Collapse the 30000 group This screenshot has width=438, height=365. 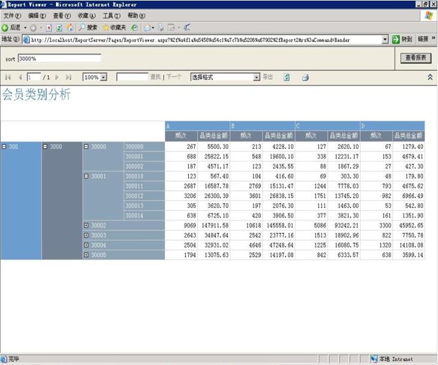86,146
